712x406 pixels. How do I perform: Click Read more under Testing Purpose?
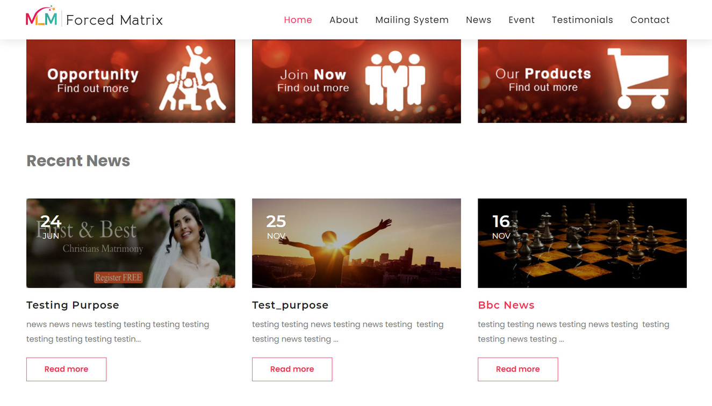point(66,369)
